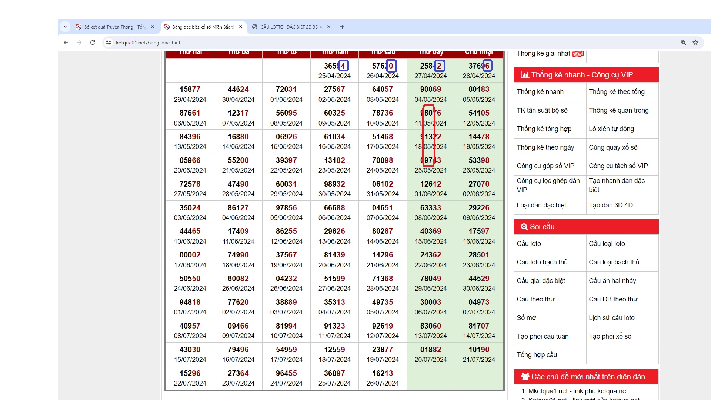
Task: Click Soi cầu section header
Action: click(542, 227)
